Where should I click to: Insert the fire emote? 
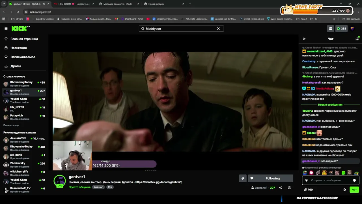[x=324, y=173]
